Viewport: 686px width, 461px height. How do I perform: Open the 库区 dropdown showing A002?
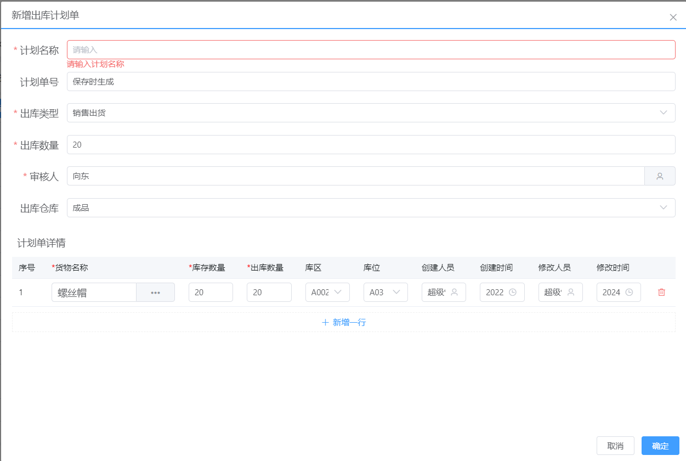[327, 293]
